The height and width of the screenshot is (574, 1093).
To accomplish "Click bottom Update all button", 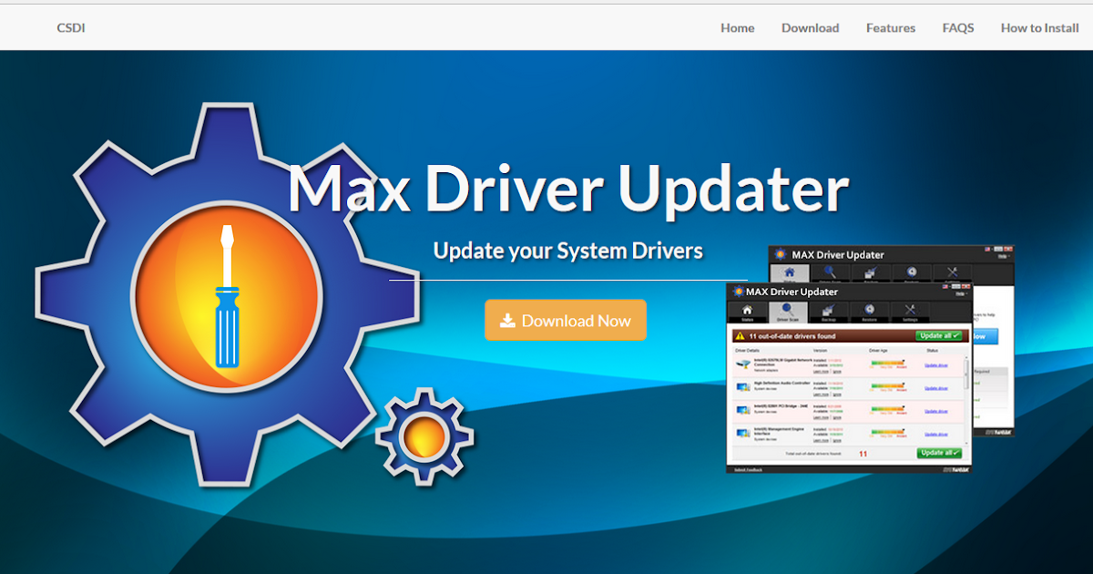I will 939,453.
